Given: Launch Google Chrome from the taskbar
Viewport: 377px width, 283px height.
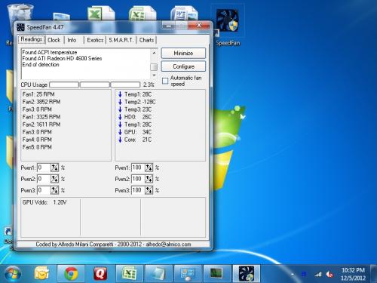Looking at the screenshot, I should (x=71, y=274).
